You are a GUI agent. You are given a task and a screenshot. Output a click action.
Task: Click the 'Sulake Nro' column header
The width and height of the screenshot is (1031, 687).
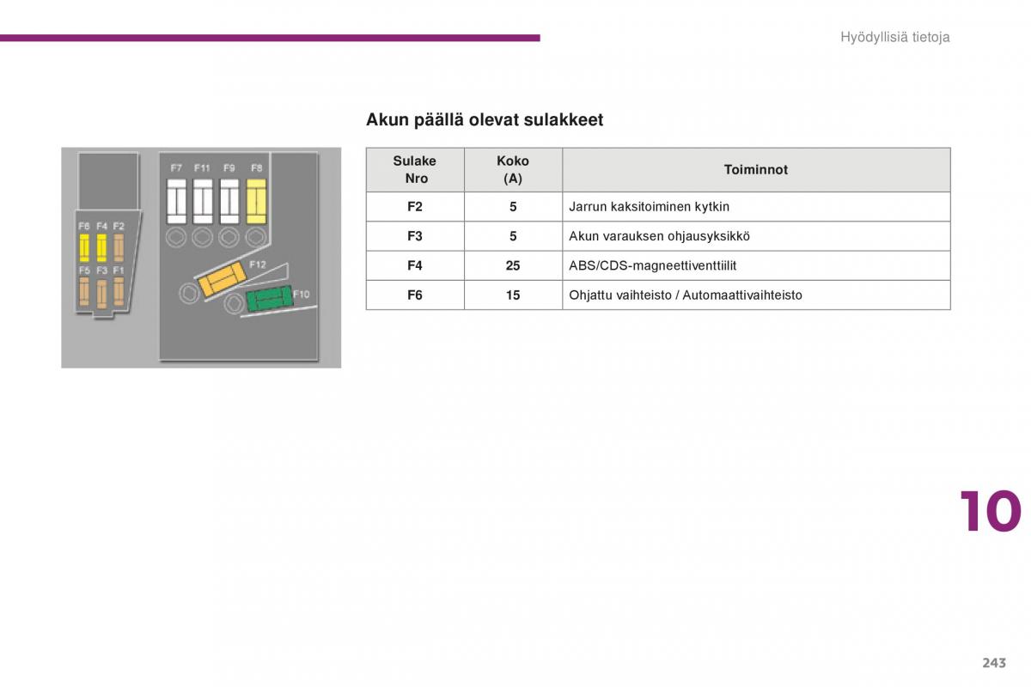coord(415,170)
